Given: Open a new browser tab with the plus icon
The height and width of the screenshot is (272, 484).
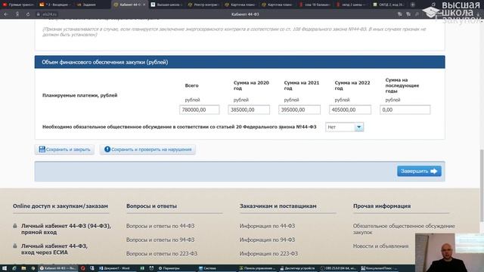Looking at the screenshot, I should click(x=412, y=5).
